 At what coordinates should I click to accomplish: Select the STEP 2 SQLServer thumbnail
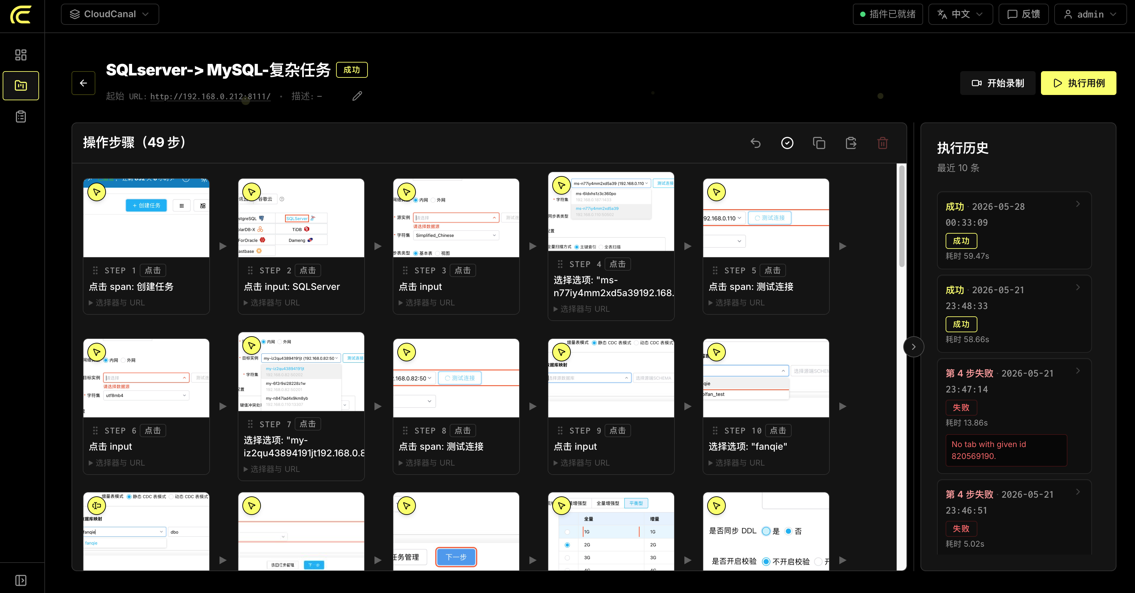point(301,217)
